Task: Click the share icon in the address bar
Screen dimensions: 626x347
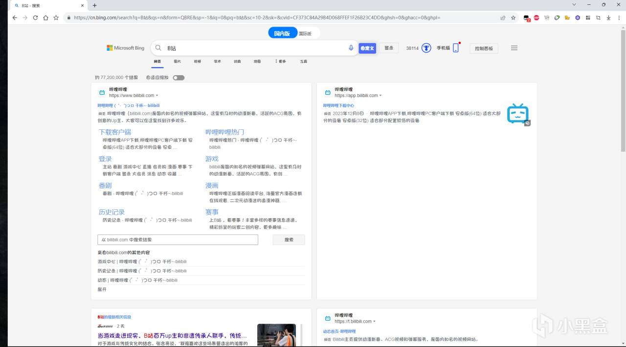Action: point(503,18)
